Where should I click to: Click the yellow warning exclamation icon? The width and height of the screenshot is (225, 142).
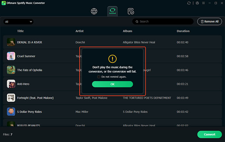coord(112,59)
